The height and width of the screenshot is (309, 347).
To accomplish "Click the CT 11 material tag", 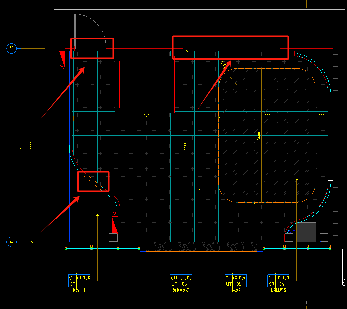I will (x=79, y=284).
